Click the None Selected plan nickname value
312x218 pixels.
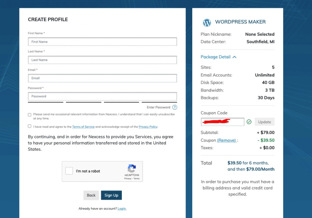(260, 34)
